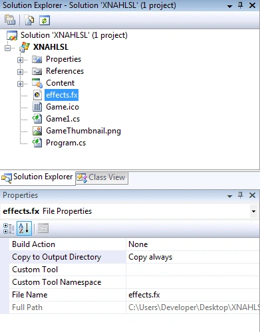Expand the Content tree node
The height and width of the screenshot is (332, 260).
point(20,84)
